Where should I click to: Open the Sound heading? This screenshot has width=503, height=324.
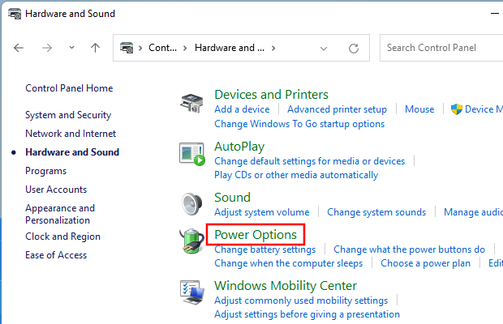click(232, 198)
